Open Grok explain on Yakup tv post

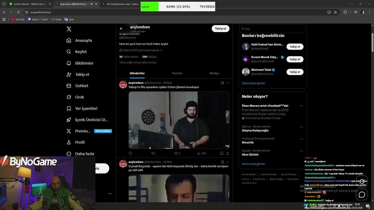click(222, 83)
